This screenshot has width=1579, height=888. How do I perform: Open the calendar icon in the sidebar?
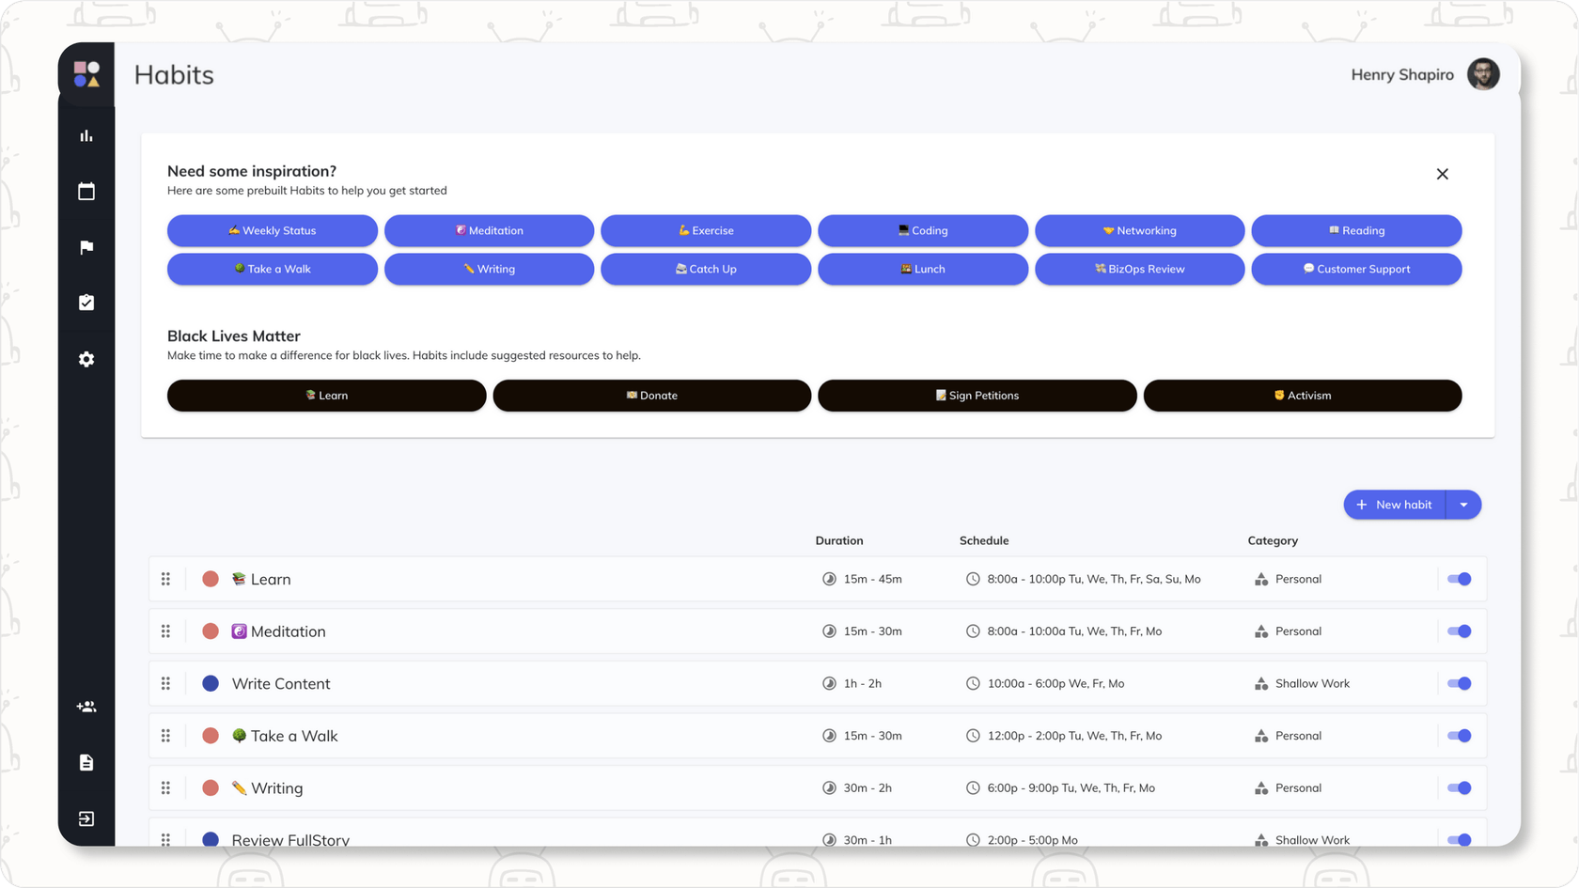86,191
